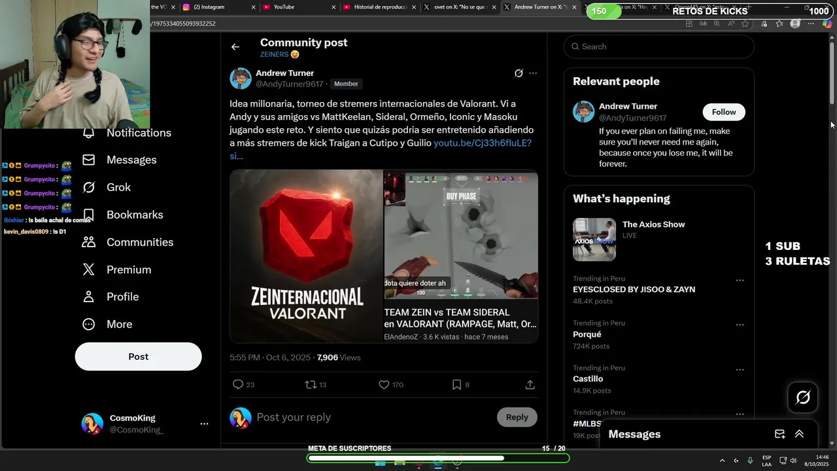Click the X Search field
837x471 pixels.
659,46
